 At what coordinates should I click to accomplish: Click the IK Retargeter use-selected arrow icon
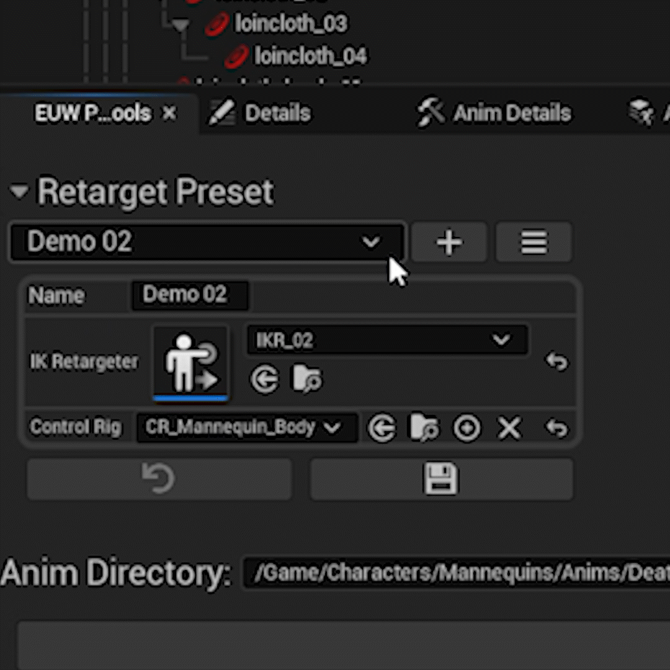pos(265,380)
